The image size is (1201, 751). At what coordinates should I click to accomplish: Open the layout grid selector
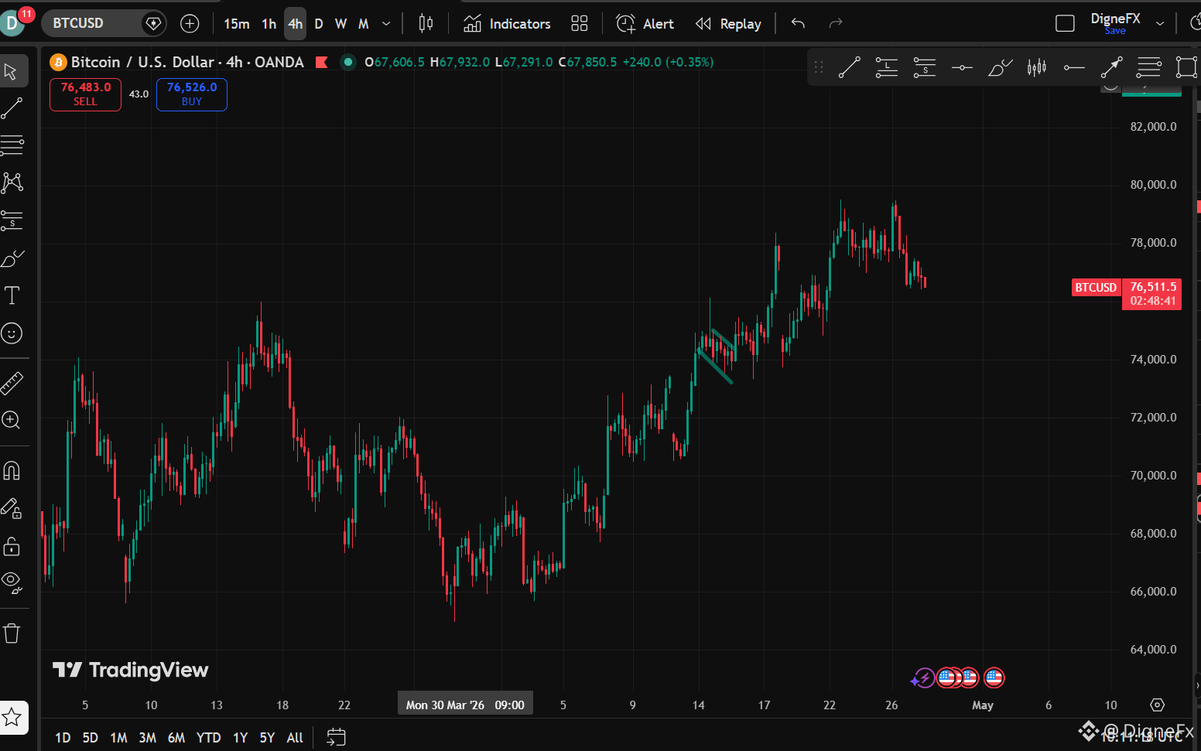[580, 23]
